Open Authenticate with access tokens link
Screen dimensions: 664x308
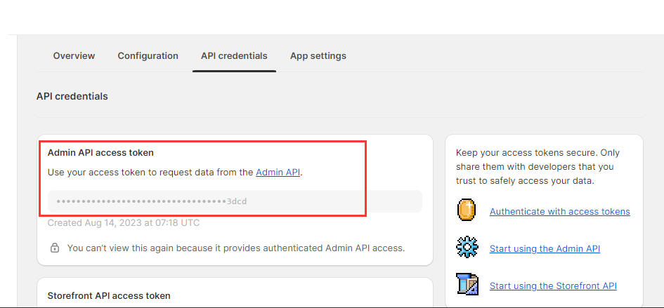(x=559, y=211)
